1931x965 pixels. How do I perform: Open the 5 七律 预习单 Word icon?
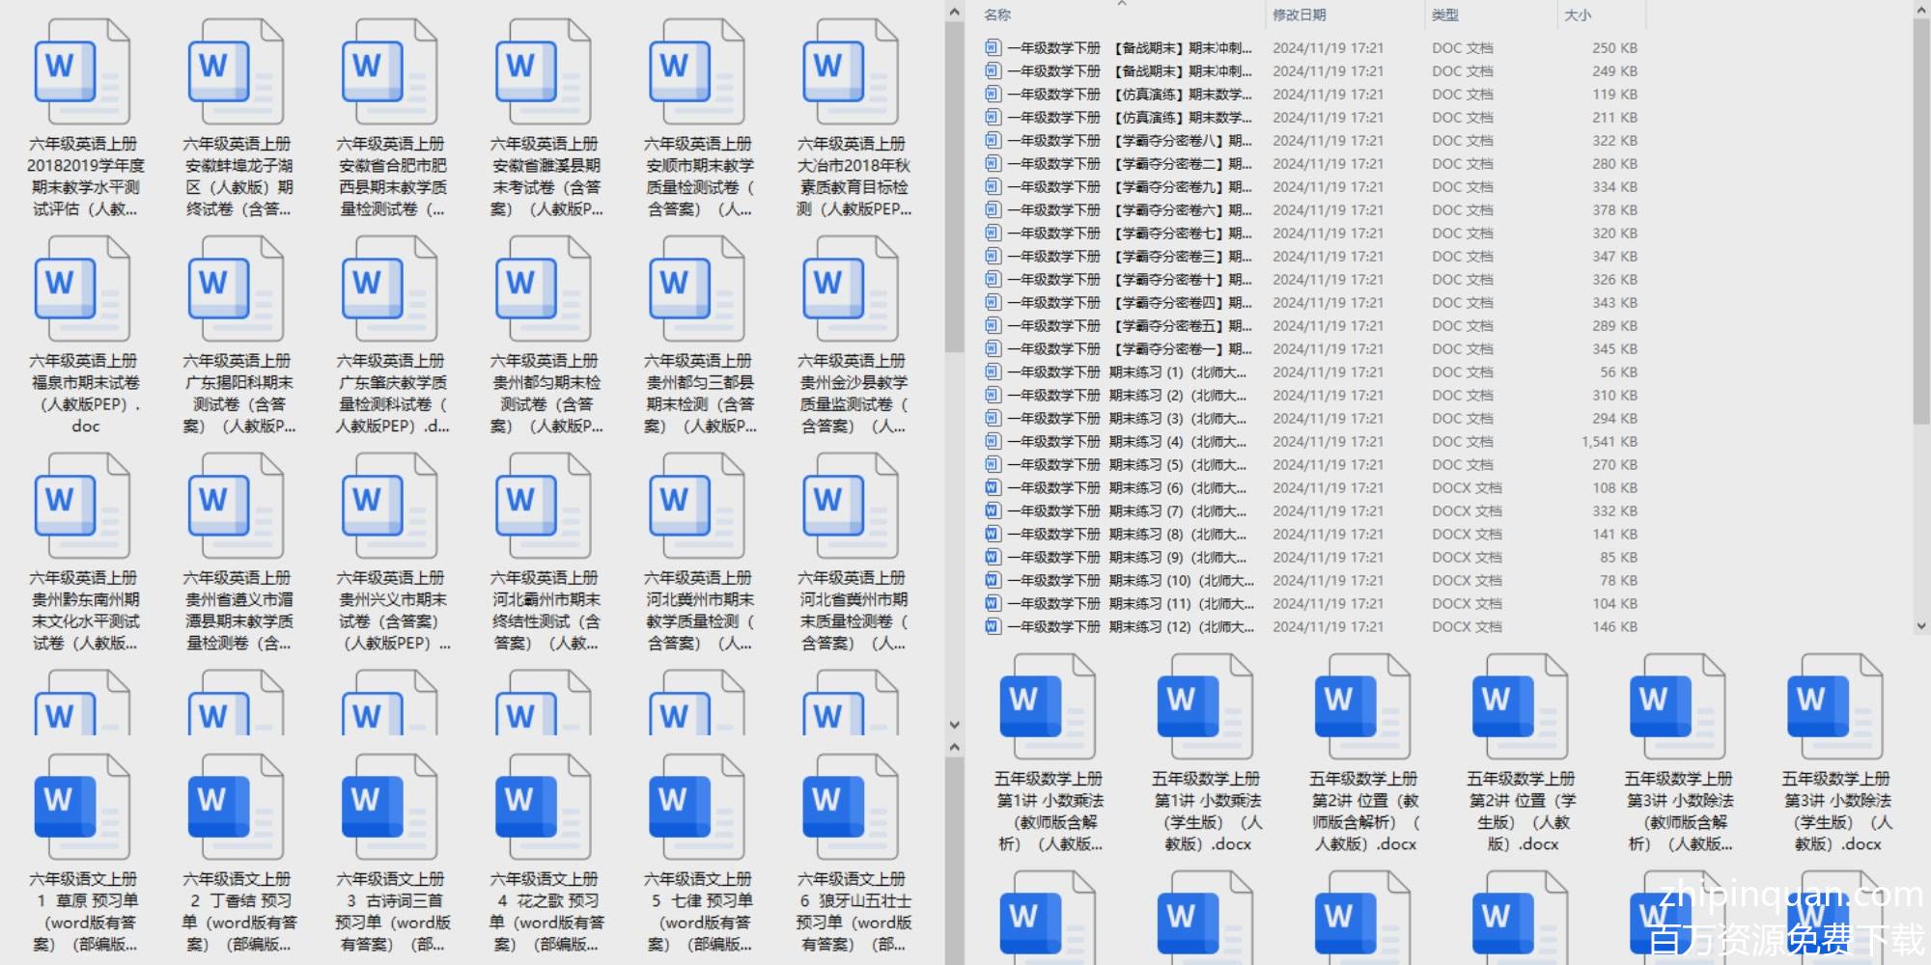pos(696,807)
